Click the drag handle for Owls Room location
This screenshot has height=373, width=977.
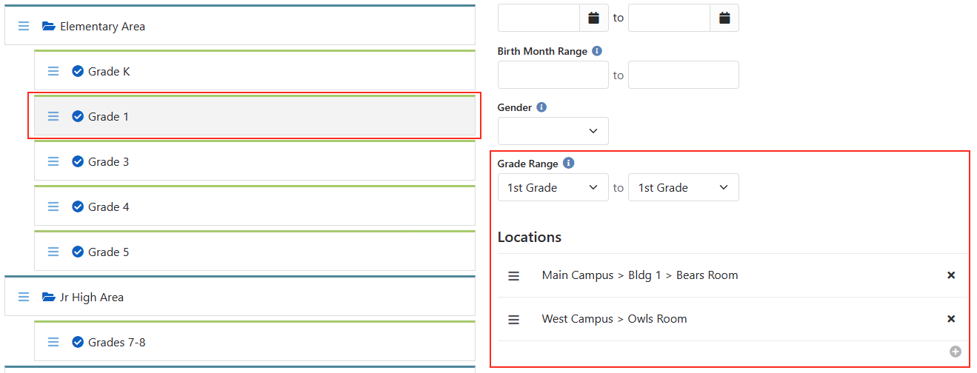(513, 319)
